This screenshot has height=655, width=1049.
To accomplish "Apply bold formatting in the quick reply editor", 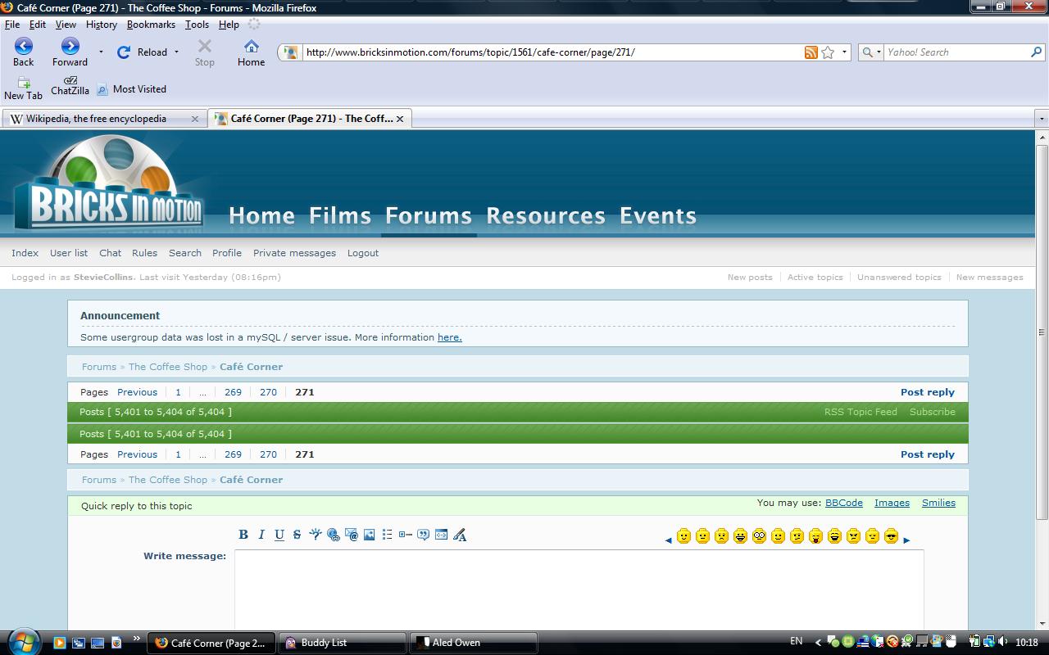I will point(243,535).
